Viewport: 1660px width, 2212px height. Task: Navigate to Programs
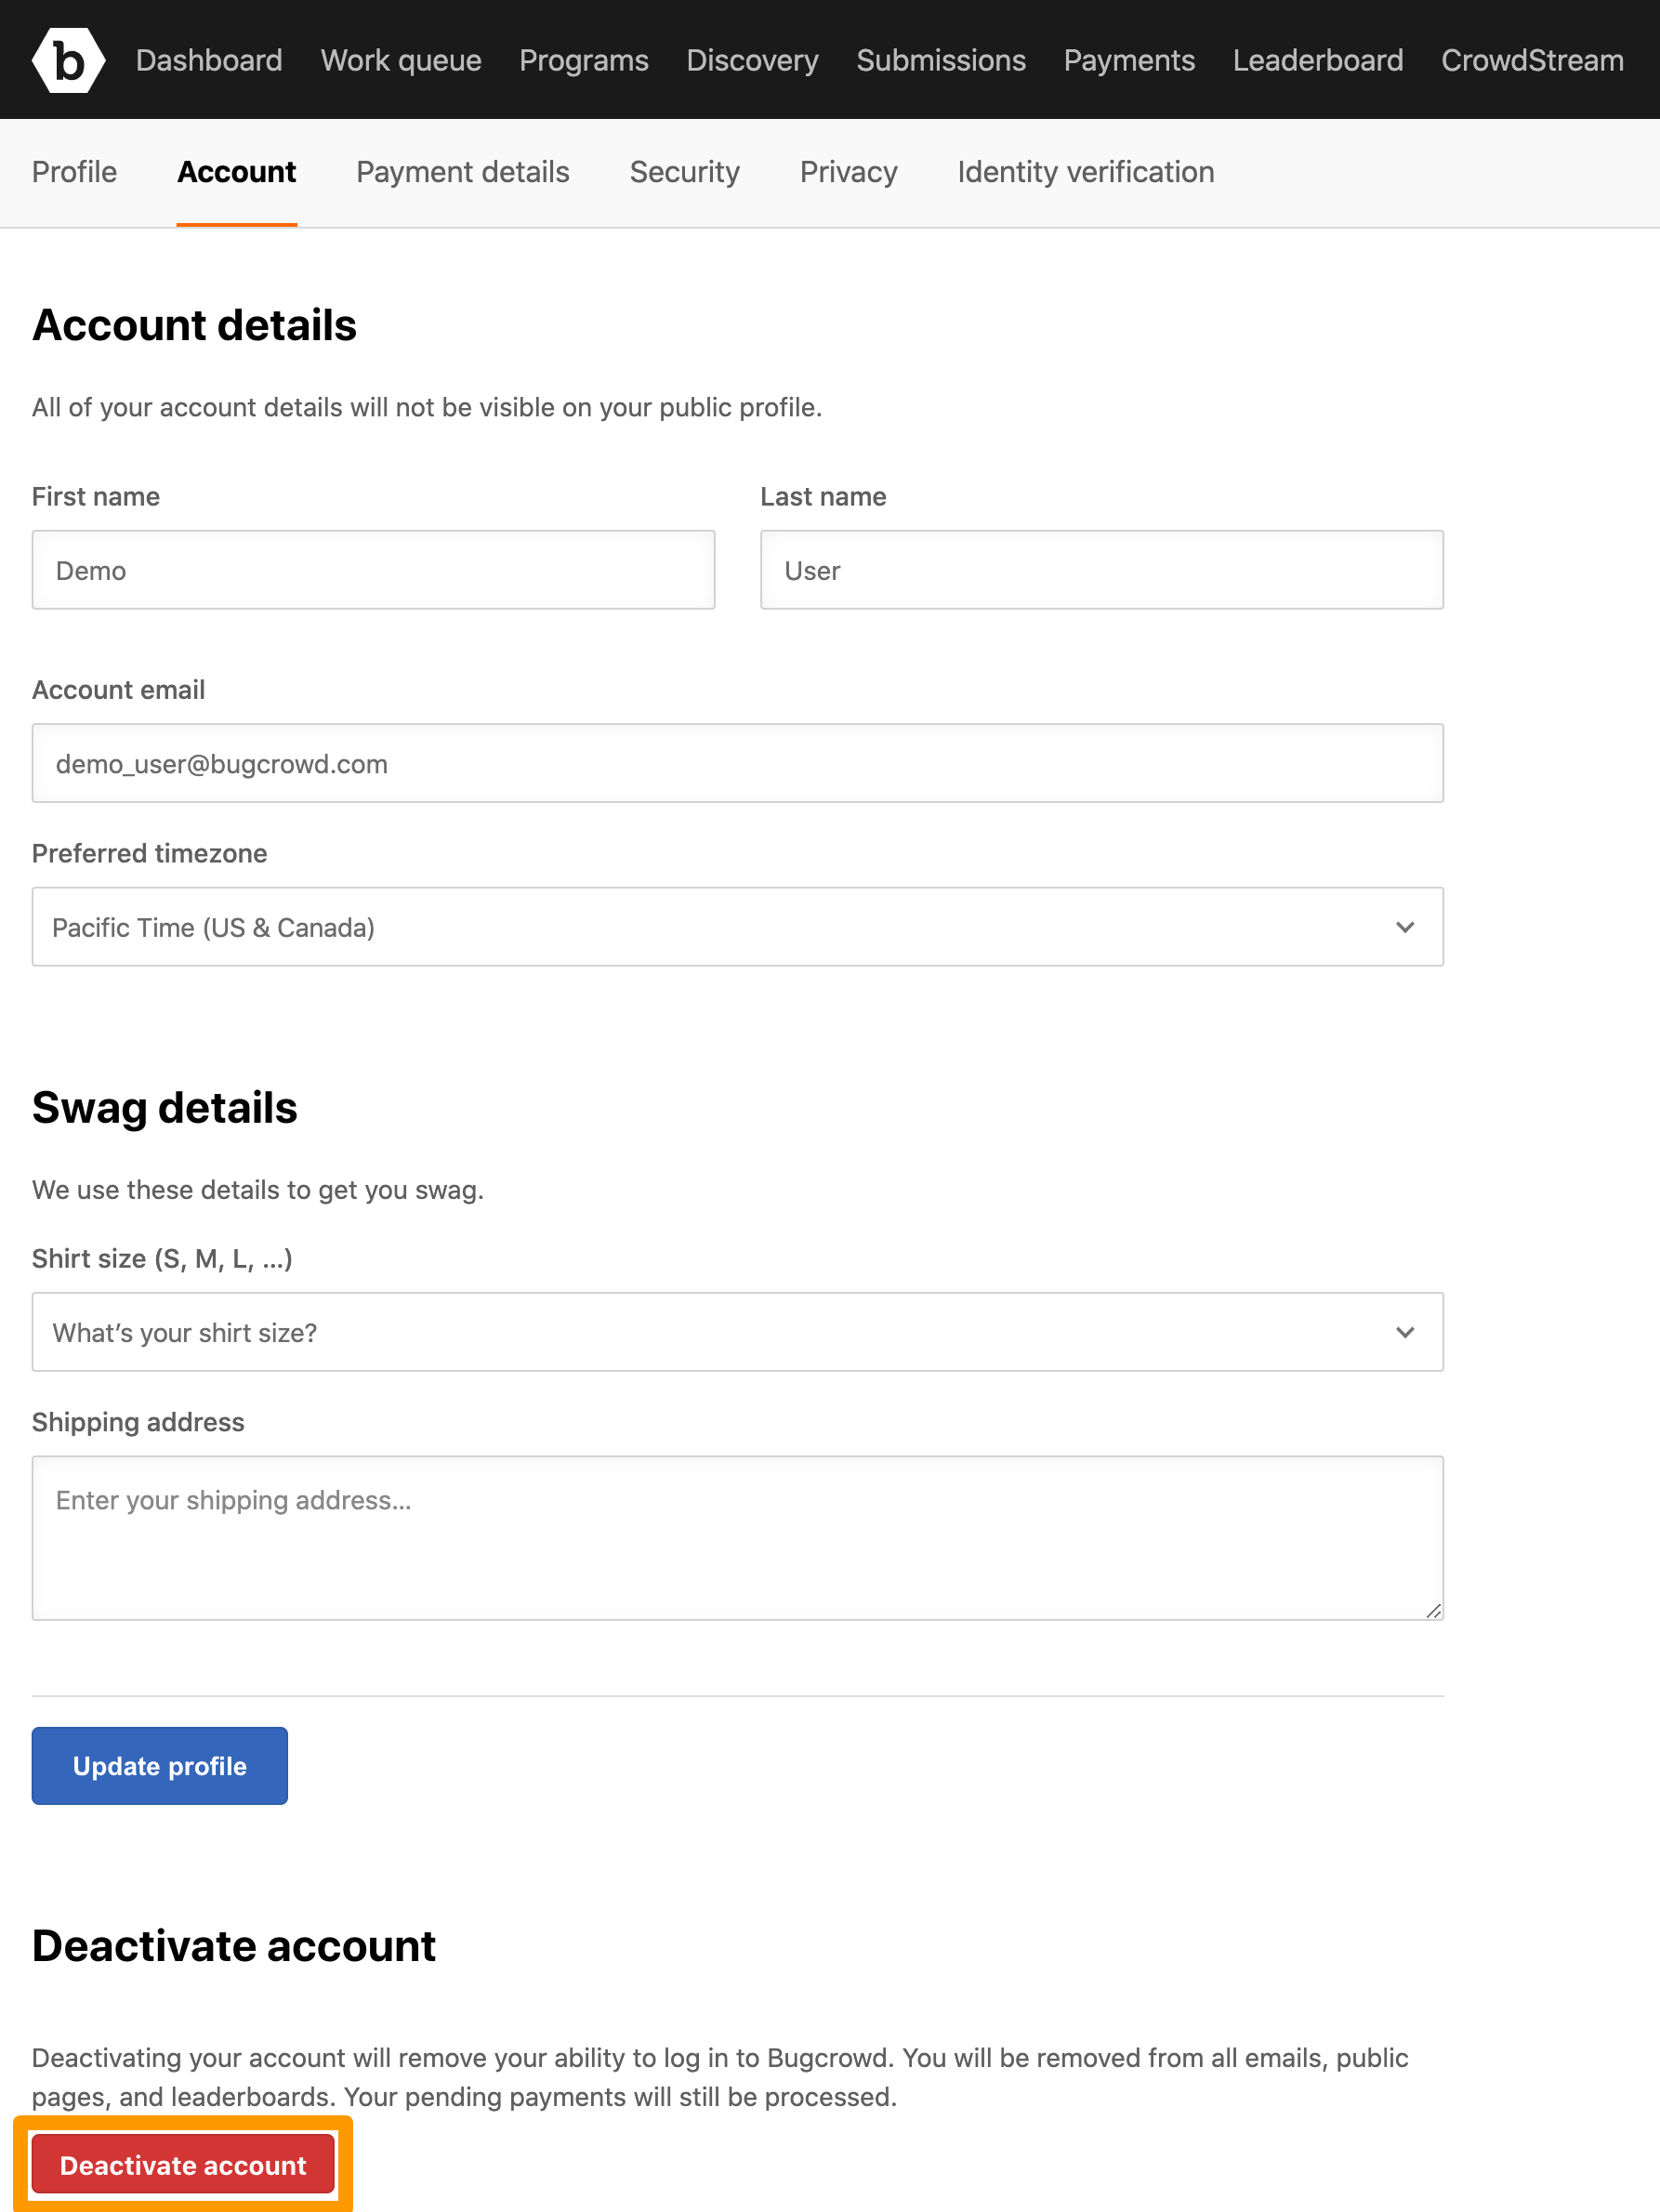pos(583,60)
